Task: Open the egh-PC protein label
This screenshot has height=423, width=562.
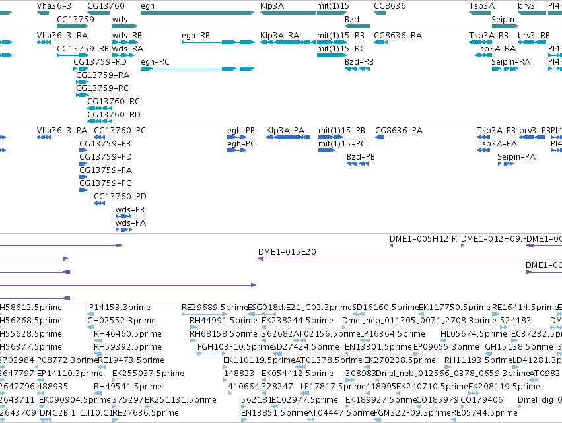Action: pyautogui.click(x=241, y=144)
